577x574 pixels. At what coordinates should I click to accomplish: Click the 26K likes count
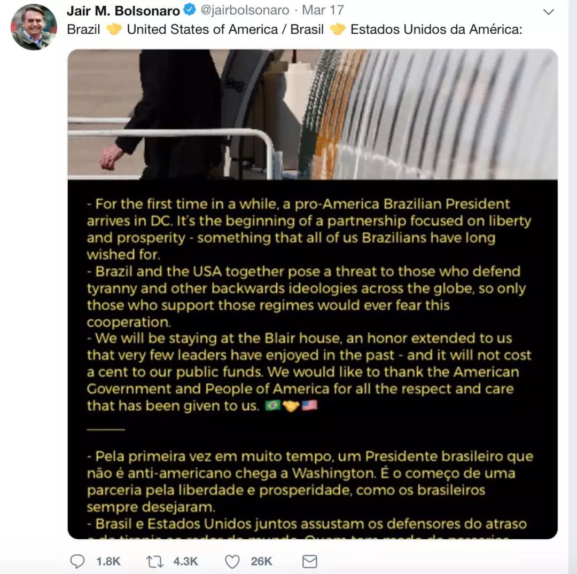tap(261, 562)
